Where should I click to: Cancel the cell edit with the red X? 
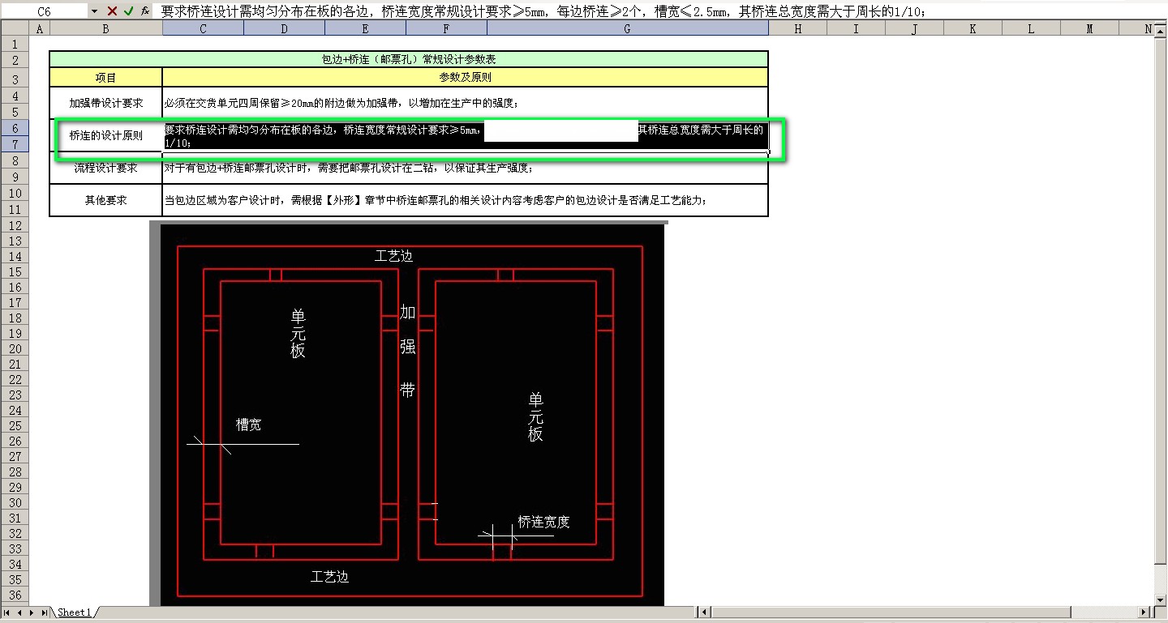pyautogui.click(x=112, y=11)
